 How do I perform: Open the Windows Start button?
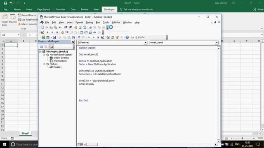click(x=5, y=144)
